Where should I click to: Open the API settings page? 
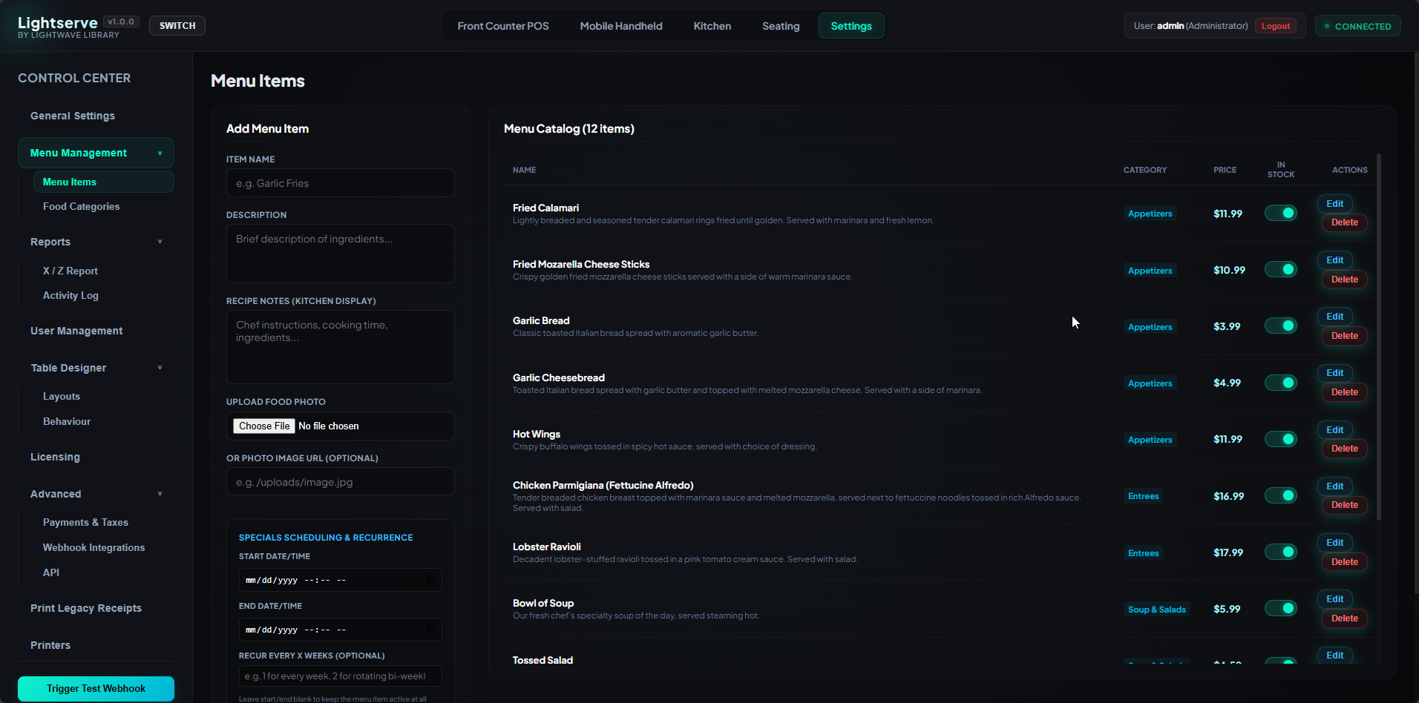click(51, 572)
